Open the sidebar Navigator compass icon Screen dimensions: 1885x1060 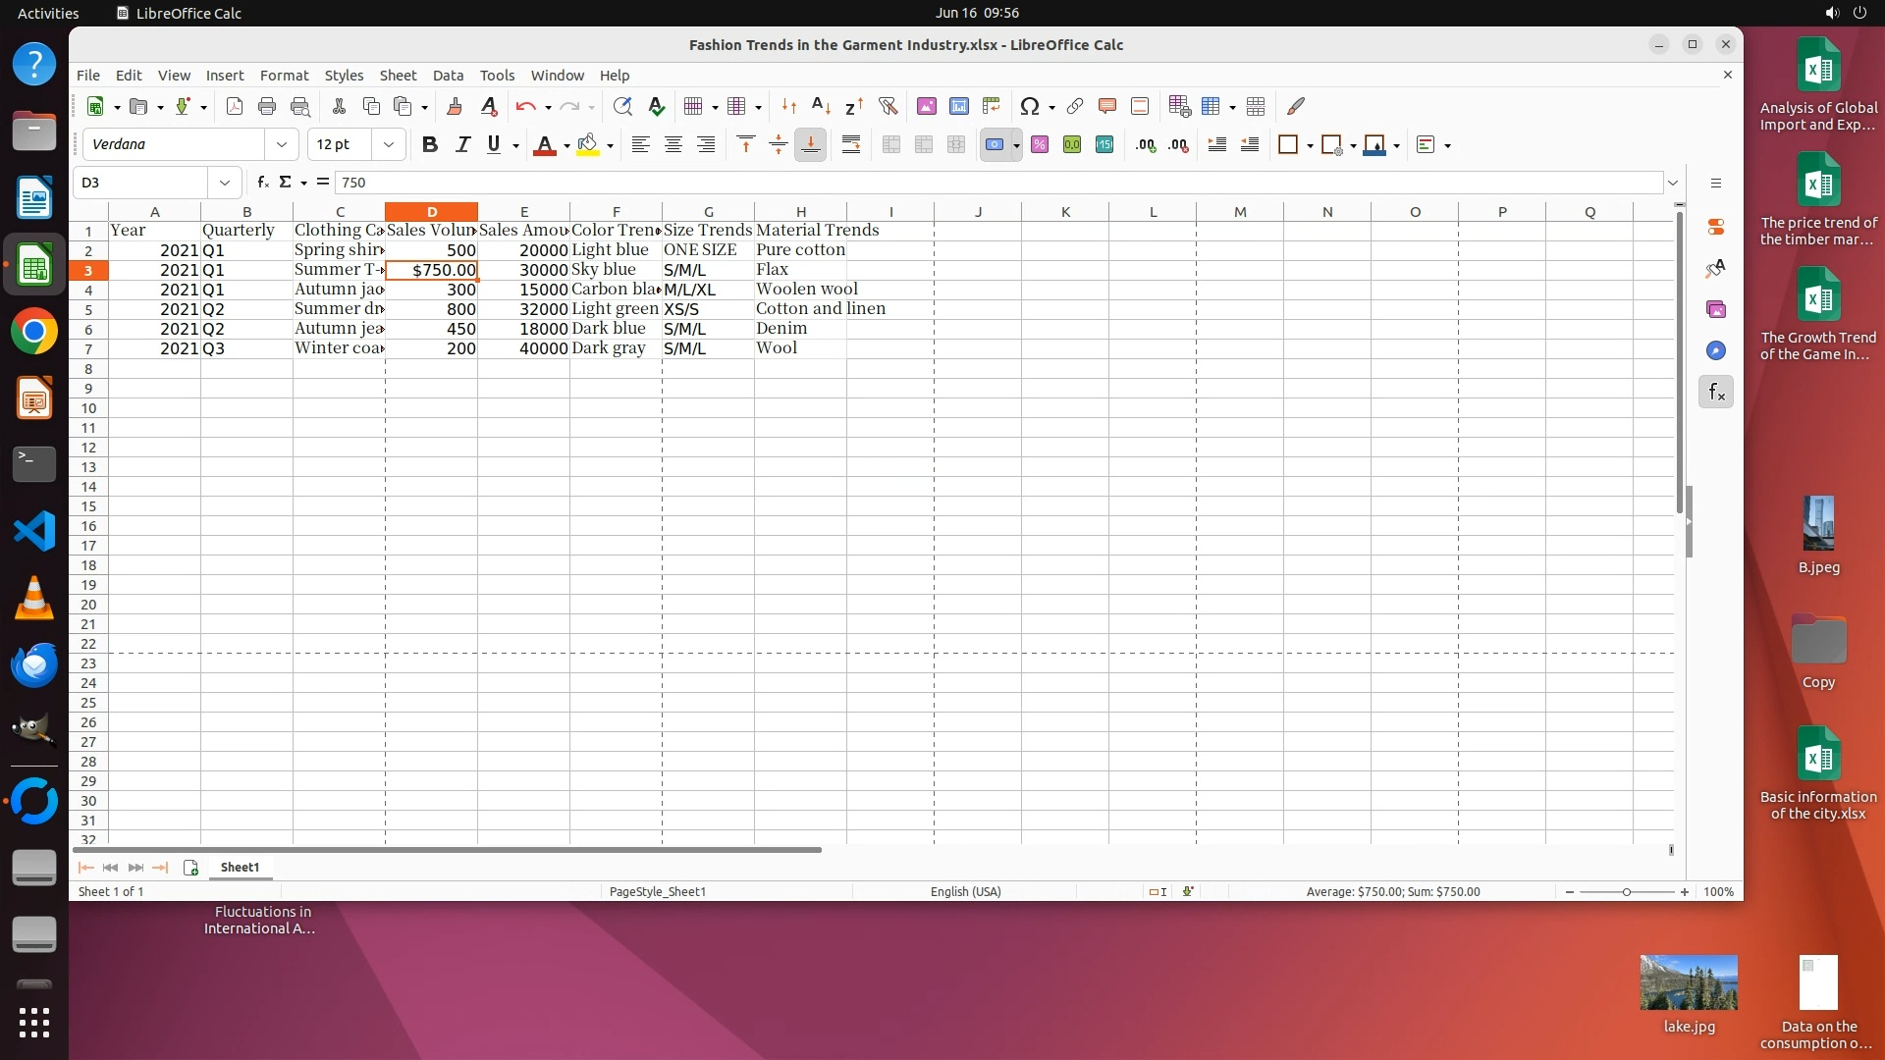pos(1715,351)
